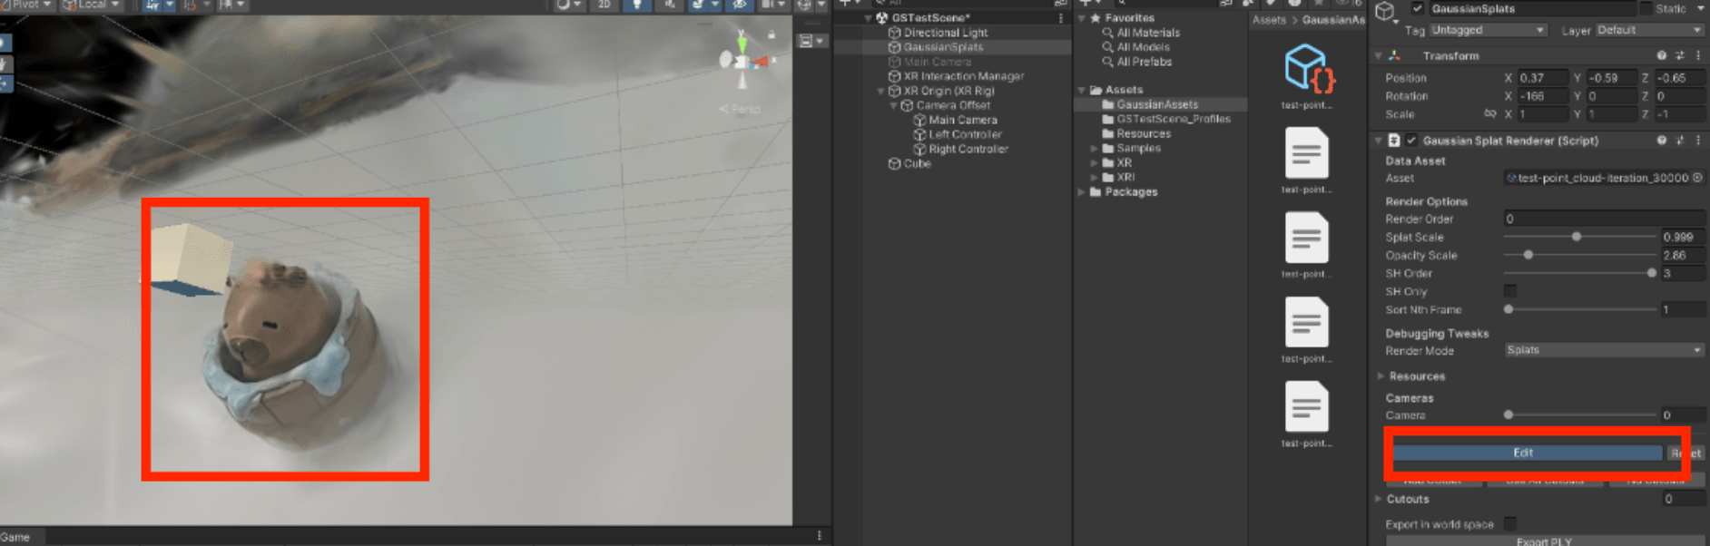Disable the Gaussian Splat Renderer script checkbox
Screen dimensions: 1710x546
pos(1411,141)
